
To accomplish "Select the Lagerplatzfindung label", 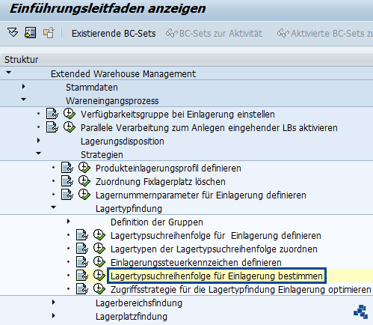I will click(x=132, y=317).
